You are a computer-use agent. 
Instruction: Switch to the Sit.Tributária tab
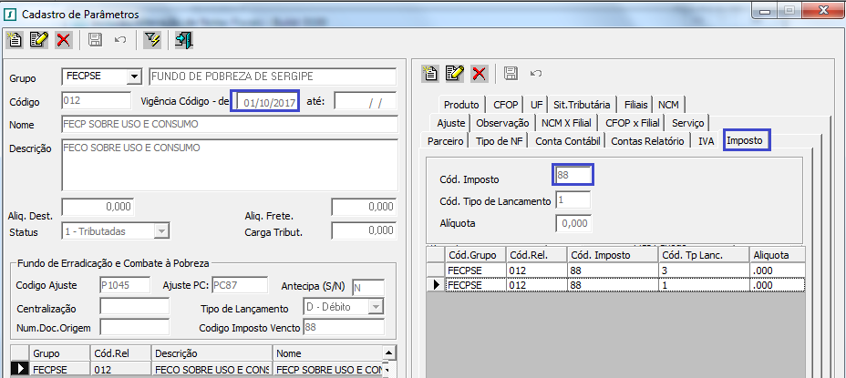(582, 105)
